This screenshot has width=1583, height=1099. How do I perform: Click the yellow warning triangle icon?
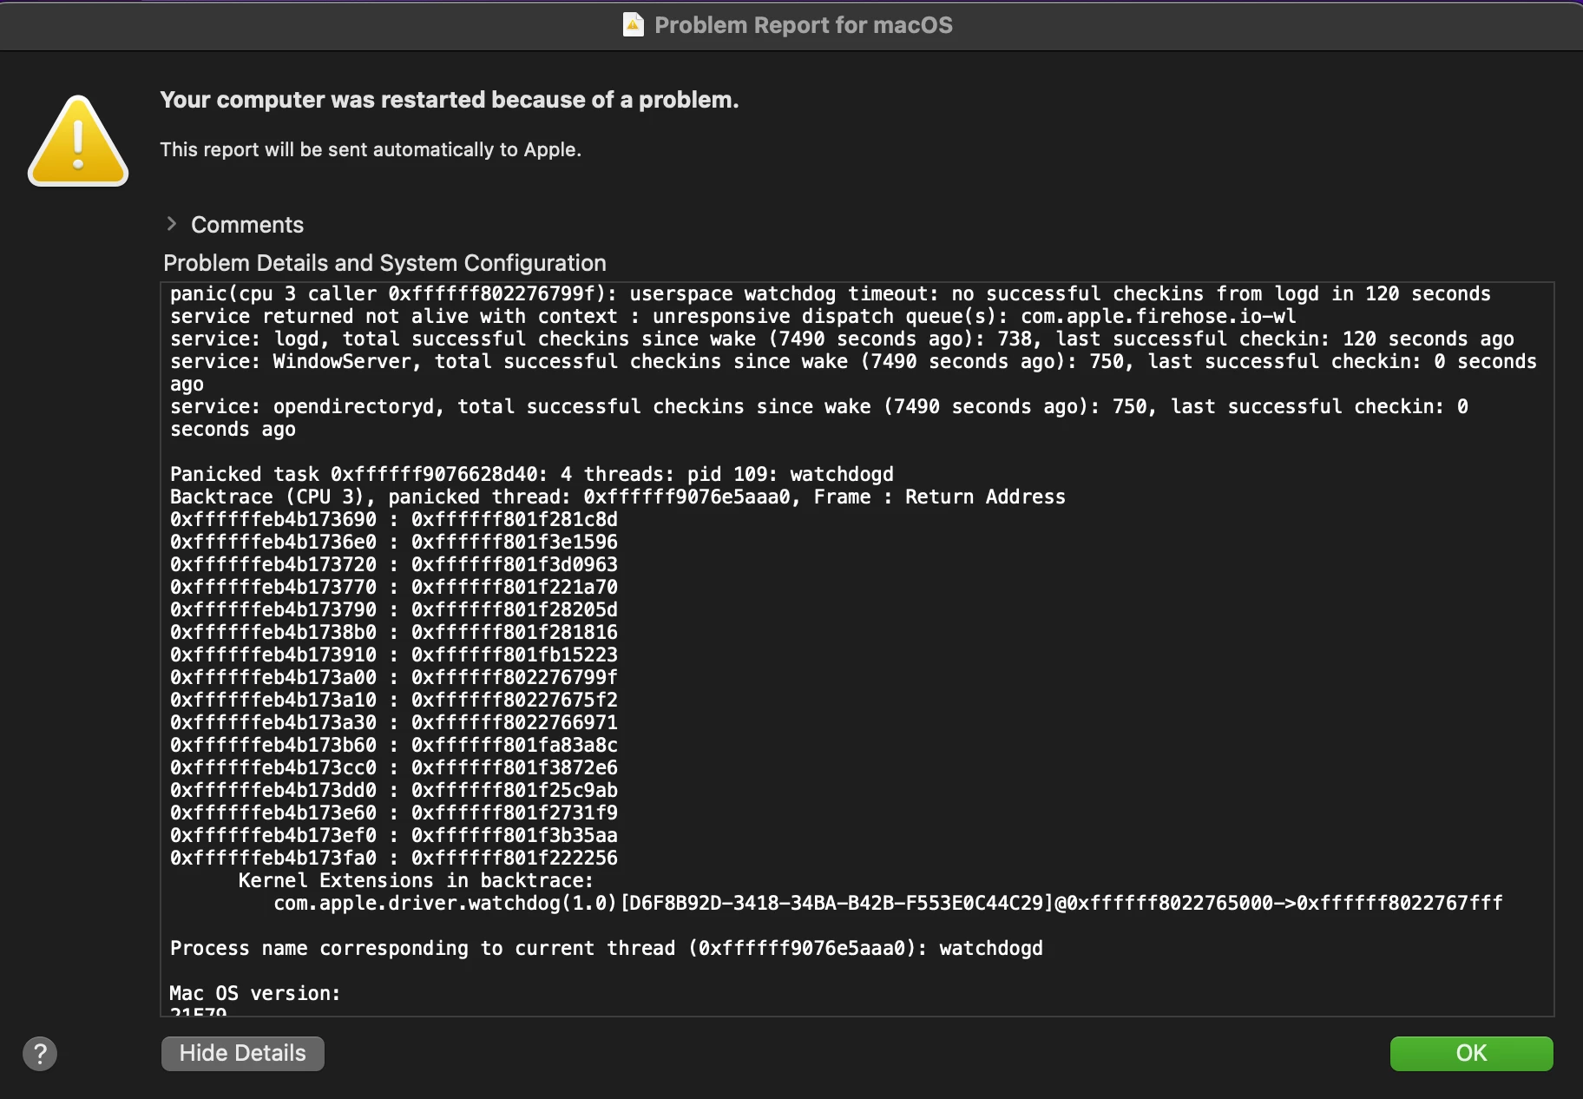click(x=78, y=141)
